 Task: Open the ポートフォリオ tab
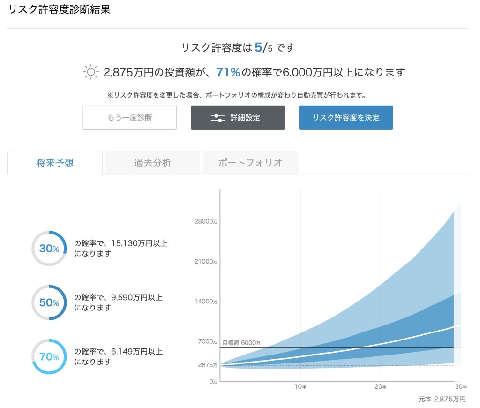250,163
